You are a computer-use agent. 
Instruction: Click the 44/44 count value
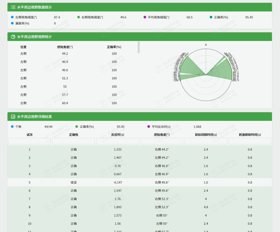click(x=48, y=127)
